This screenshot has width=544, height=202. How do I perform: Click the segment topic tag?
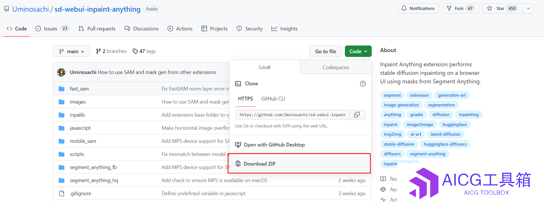click(392, 95)
